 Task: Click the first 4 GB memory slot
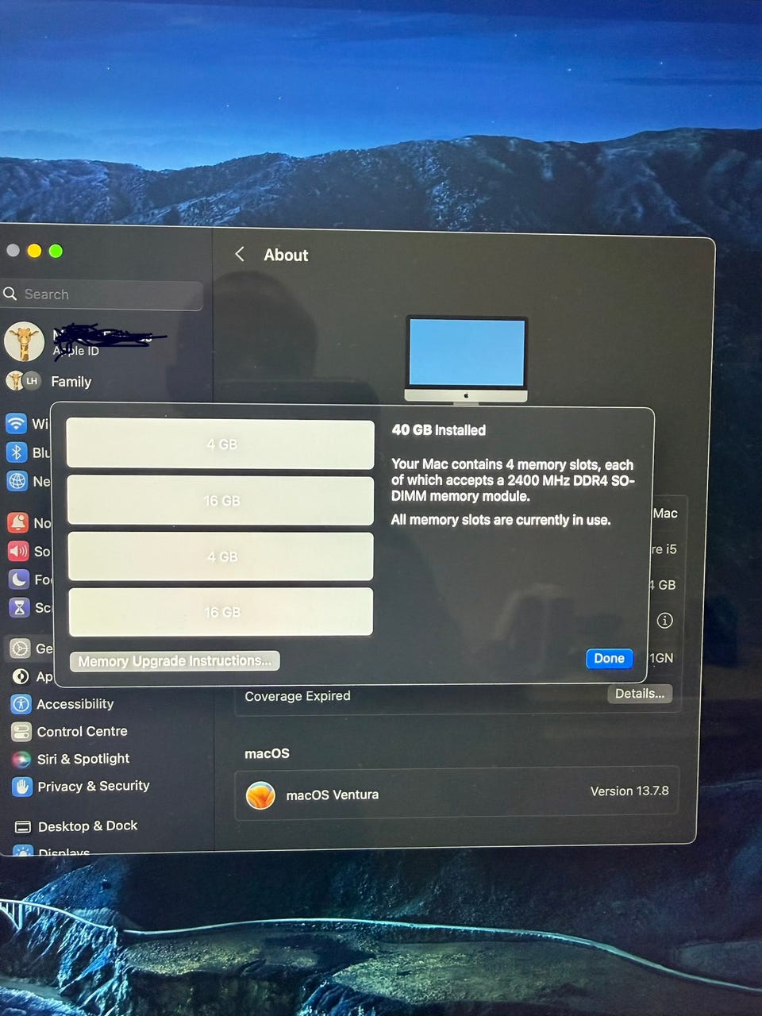pos(221,444)
